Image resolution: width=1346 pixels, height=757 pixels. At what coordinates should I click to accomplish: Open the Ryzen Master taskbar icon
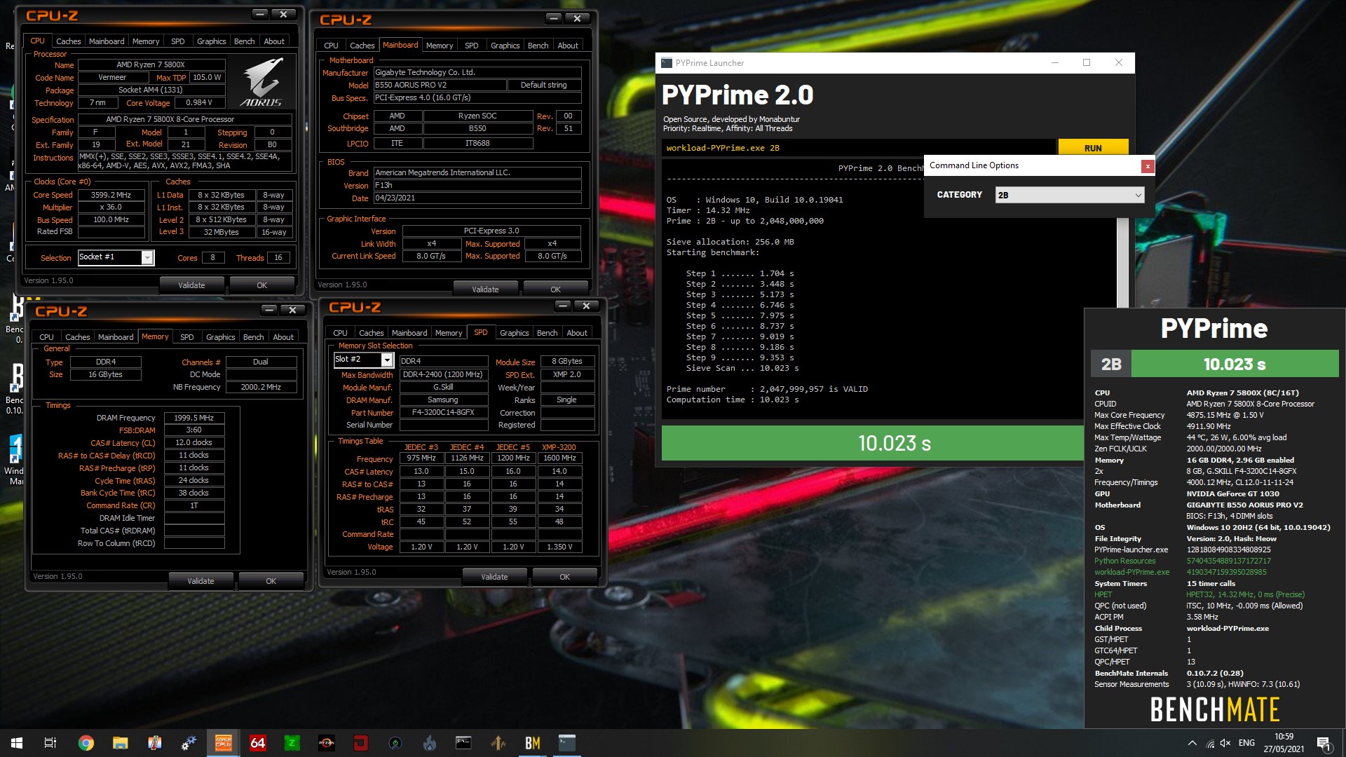(x=326, y=743)
